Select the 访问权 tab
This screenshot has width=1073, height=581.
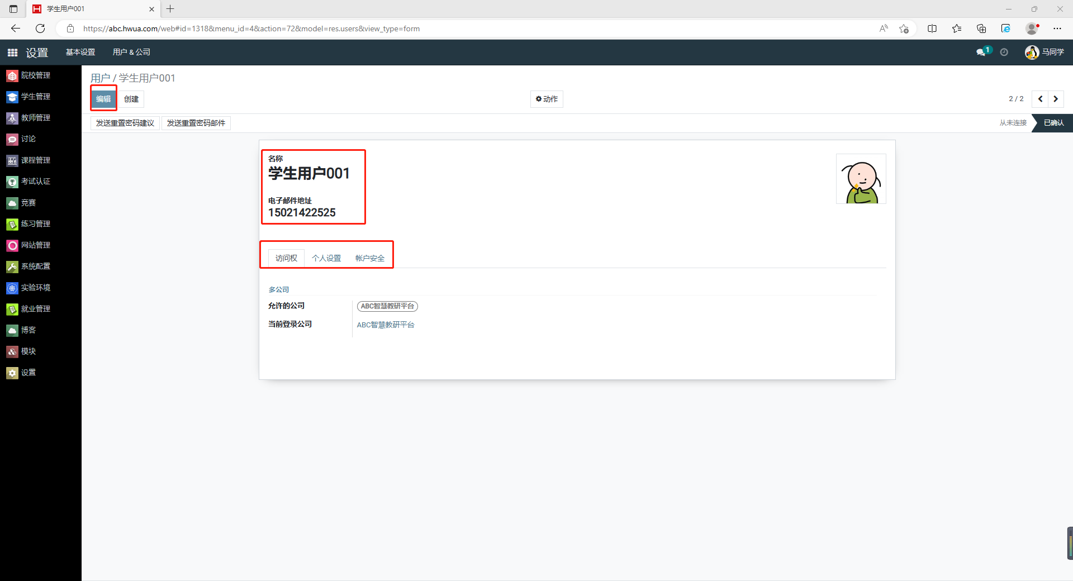286,258
